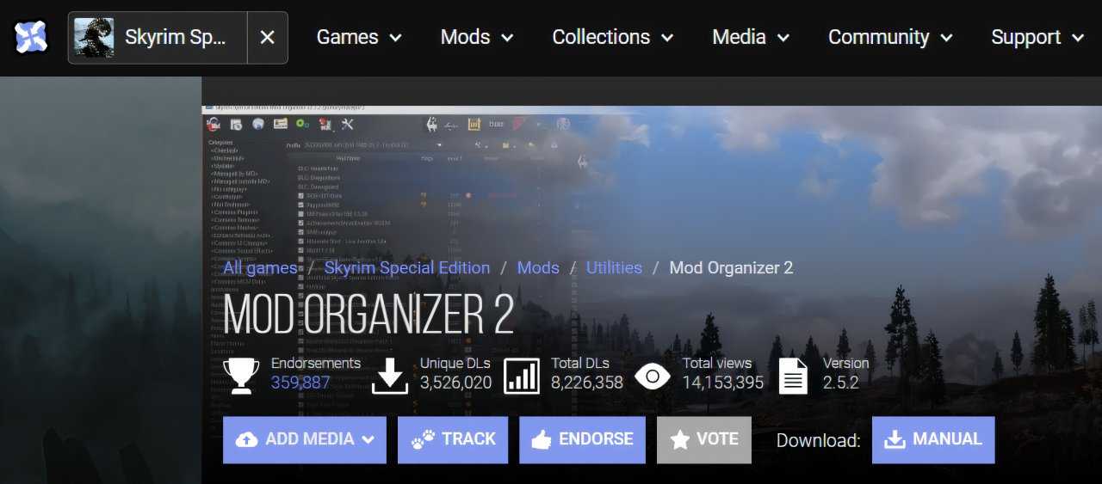Open the Support menu
The width and height of the screenshot is (1102, 484).
[x=1037, y=37]
